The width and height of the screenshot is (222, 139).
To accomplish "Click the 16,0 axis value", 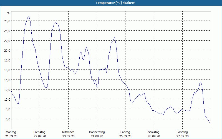I will click(x=7, y=70).
